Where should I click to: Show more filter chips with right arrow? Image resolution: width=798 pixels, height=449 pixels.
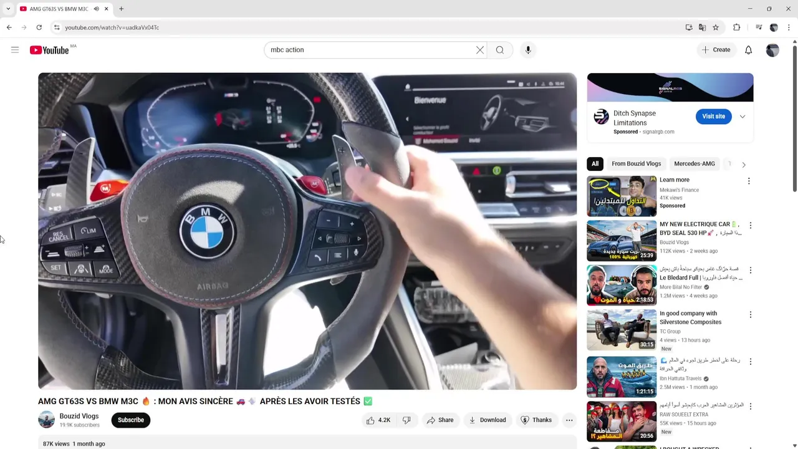tap(743, 165)
